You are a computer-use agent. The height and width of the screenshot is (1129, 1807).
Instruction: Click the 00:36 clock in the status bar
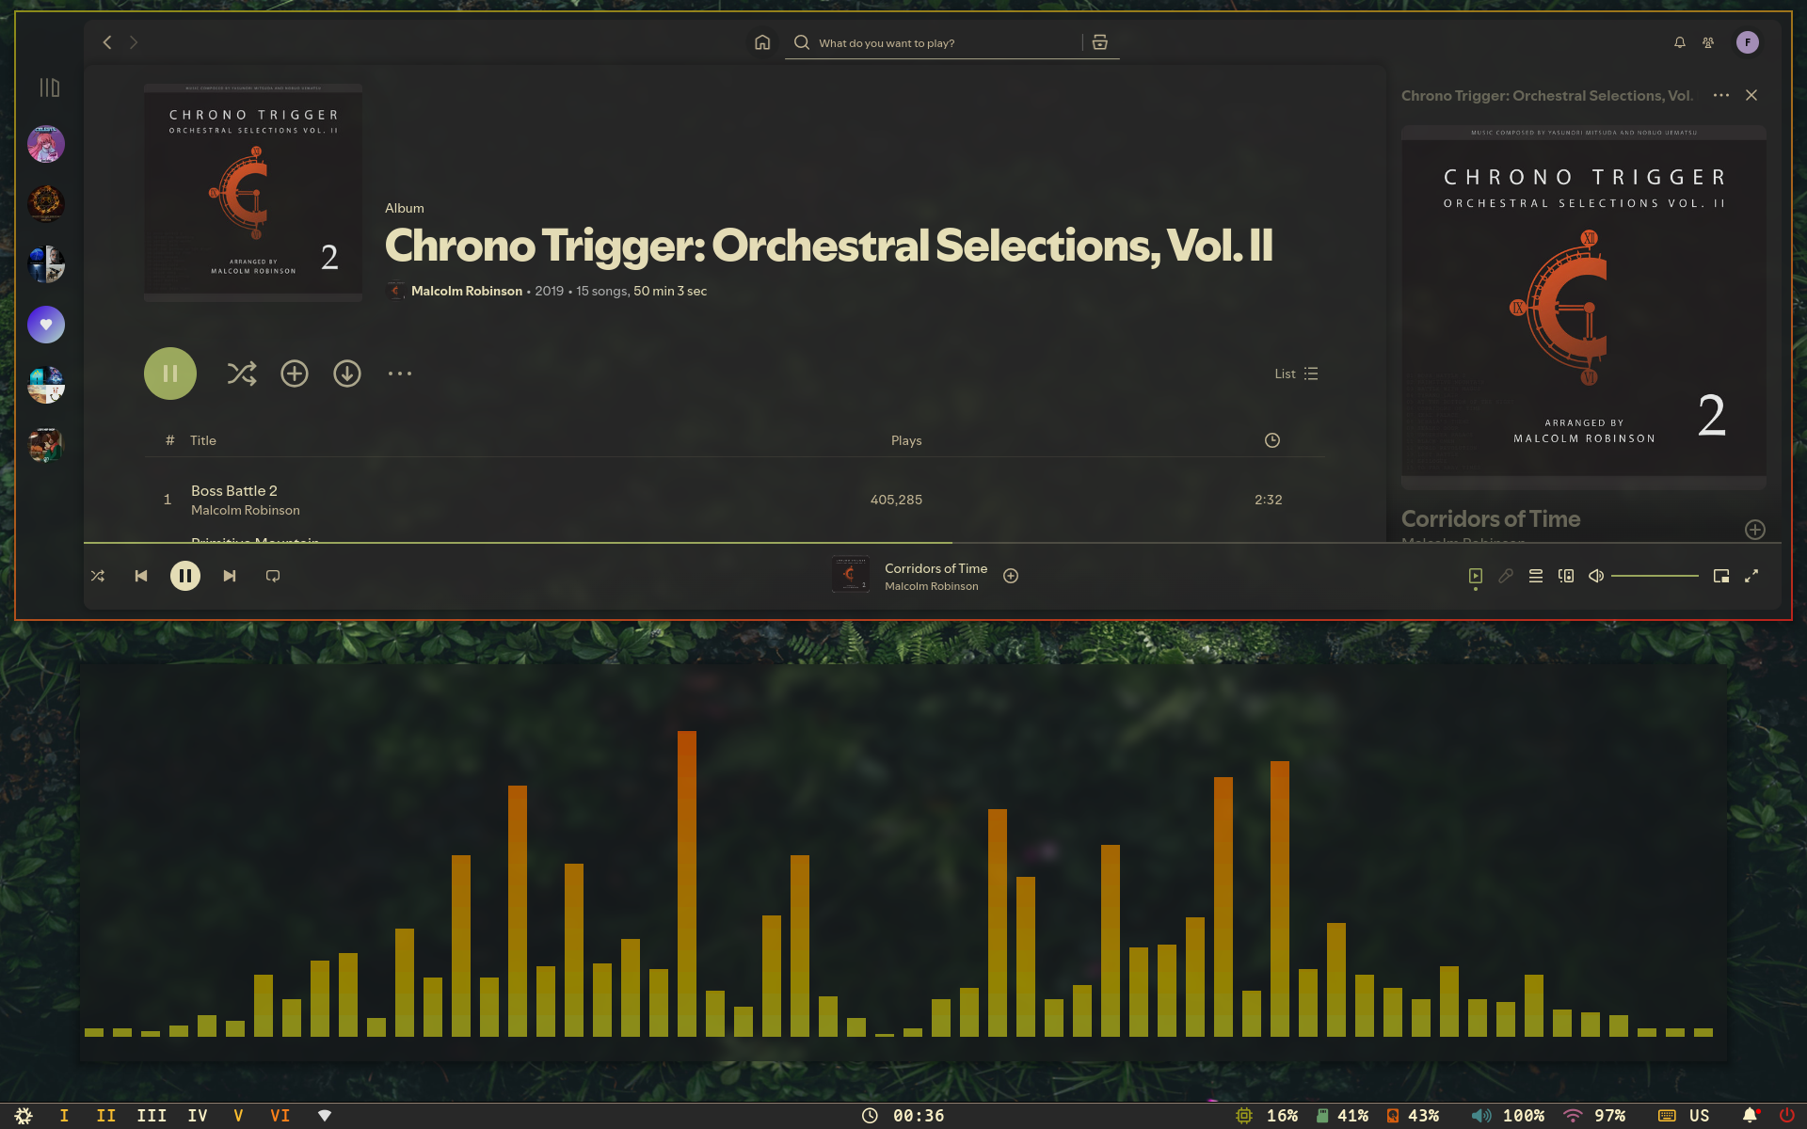pyautogui.click(x=903, y=1116)
